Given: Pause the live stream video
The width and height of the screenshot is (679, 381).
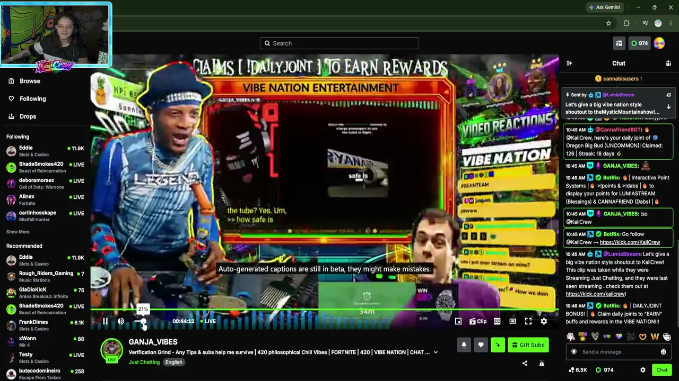Looking at the screenshot, I should 105,321.
